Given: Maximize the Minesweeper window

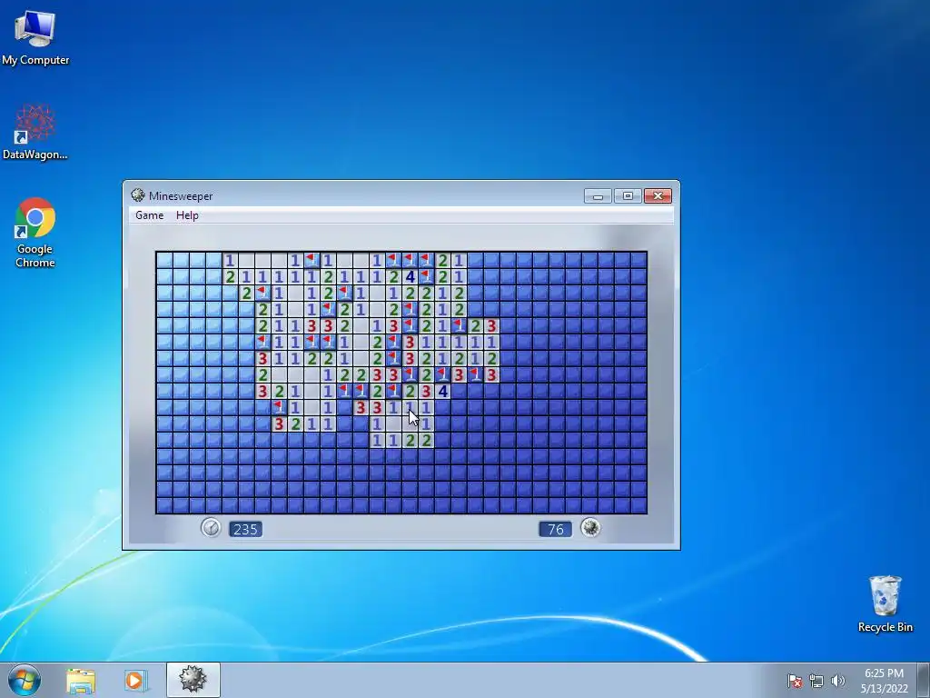Looking at the screenshot, I should pos(628,196).
